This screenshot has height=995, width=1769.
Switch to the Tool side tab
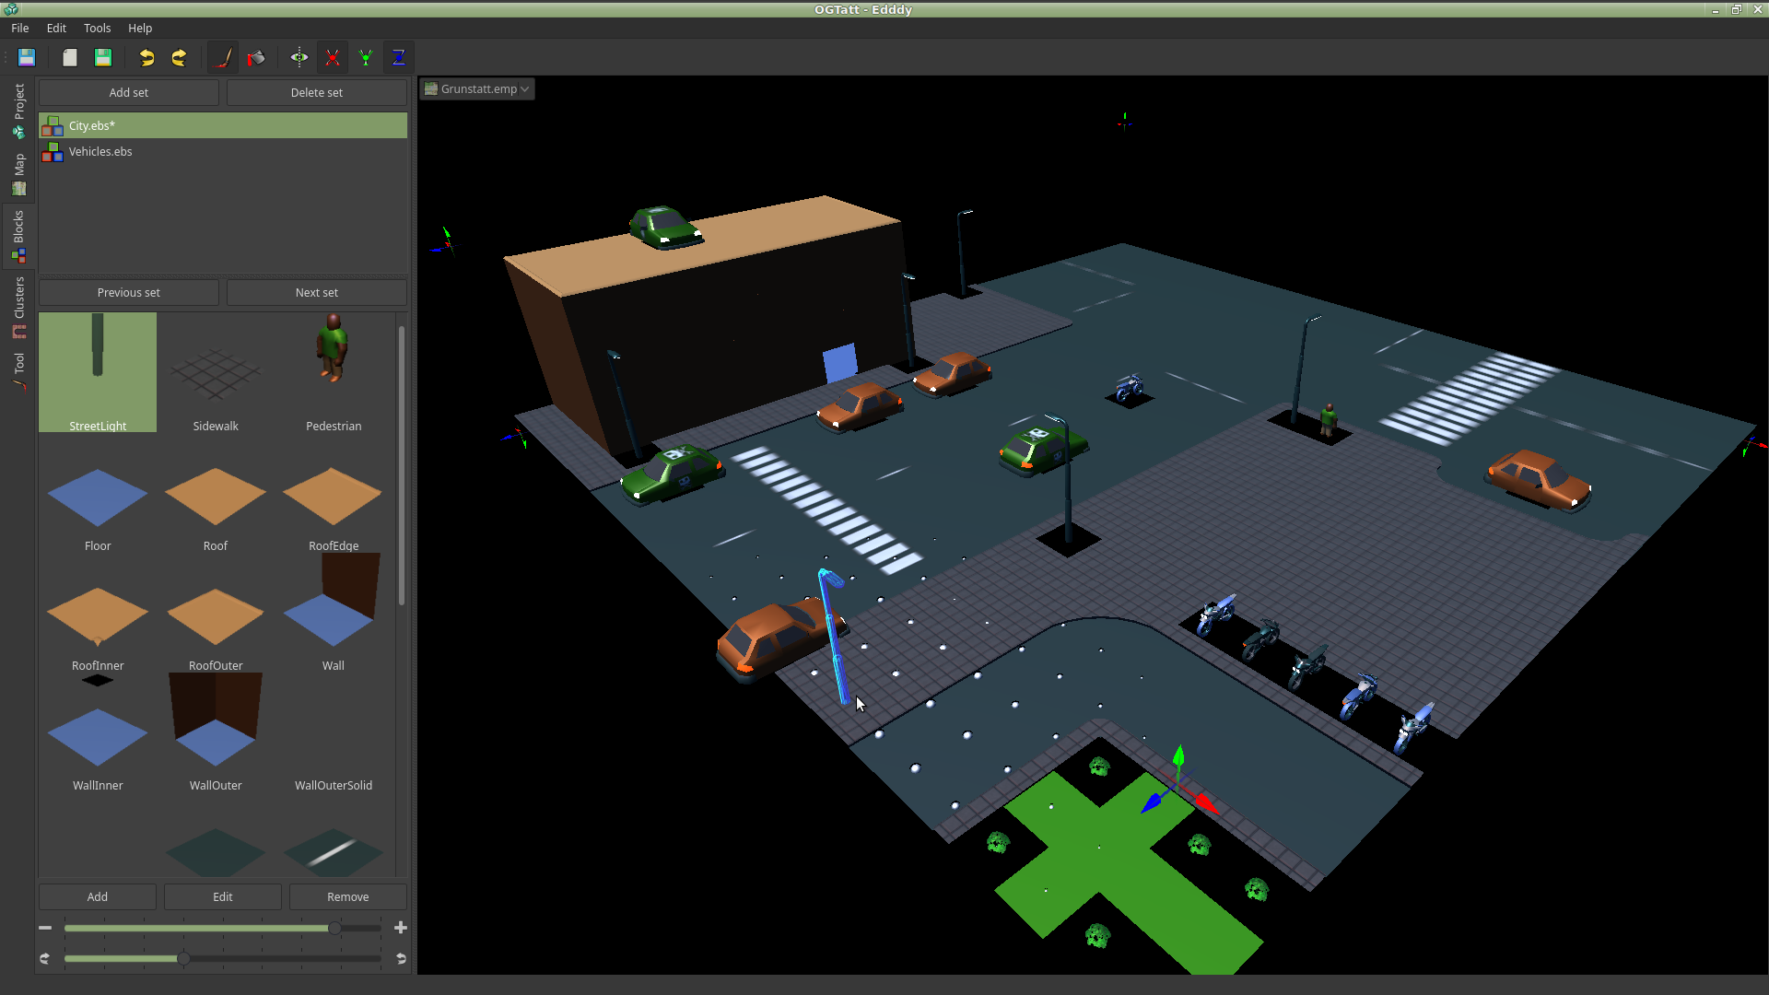[x=18, y=371]
